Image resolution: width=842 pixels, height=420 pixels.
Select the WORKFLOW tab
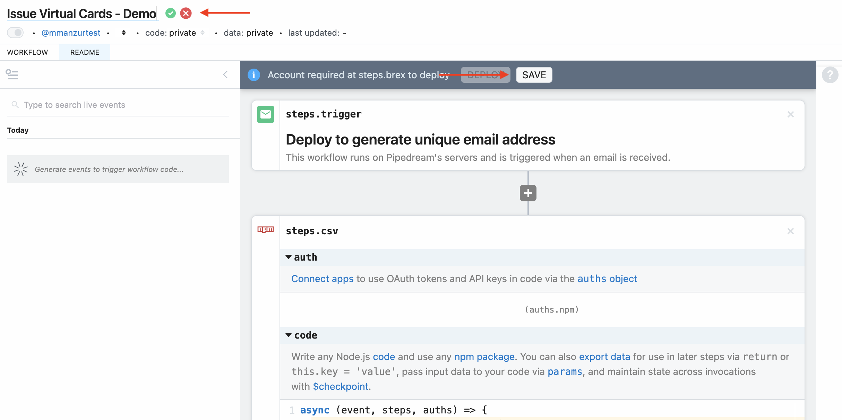tap(27, 52)
